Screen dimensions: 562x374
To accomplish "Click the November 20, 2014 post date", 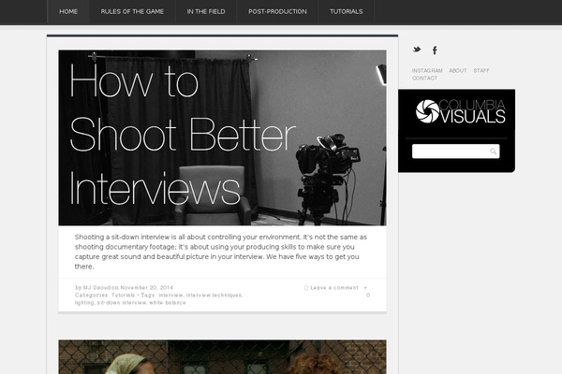I will point(147,287).
